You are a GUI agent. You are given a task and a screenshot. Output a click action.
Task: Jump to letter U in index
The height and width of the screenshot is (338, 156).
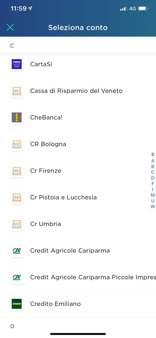coord(153,201)
